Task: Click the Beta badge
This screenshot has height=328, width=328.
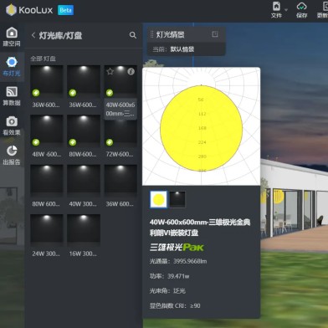Action: click(65, 10)
